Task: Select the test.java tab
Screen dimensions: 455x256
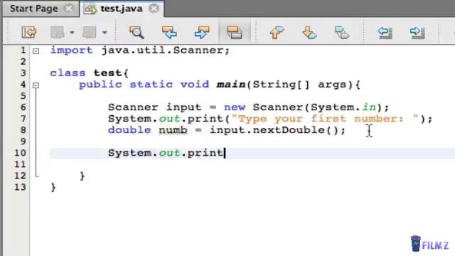Action: (122, 9)
